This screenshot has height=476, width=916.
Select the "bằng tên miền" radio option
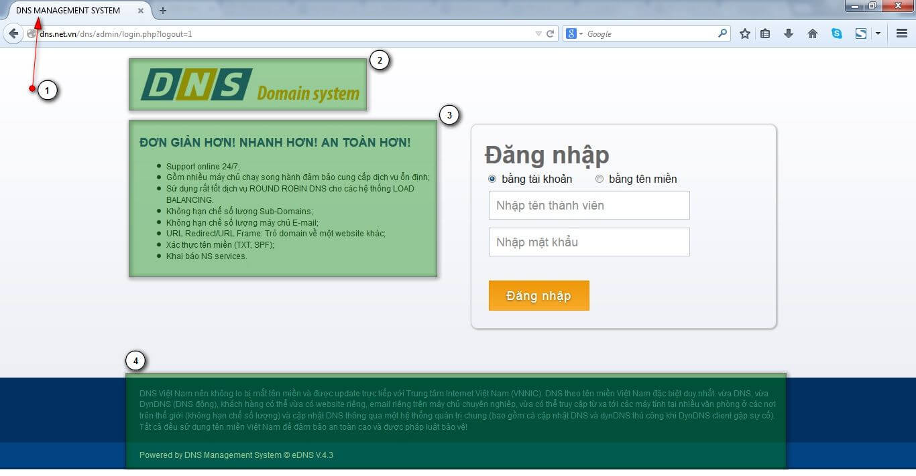599,179
